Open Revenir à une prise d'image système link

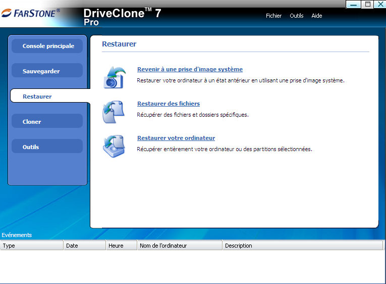coord(190,69)
